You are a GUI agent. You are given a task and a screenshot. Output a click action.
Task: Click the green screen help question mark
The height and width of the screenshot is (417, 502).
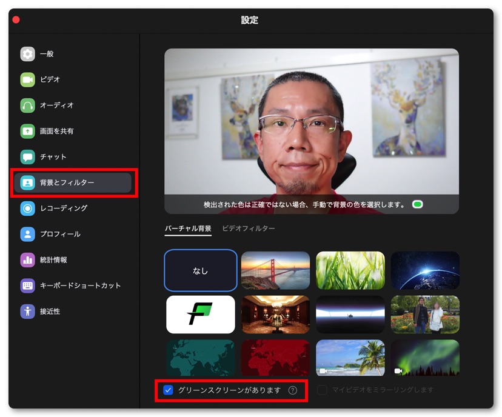pyautogui.click(x=293, y=390)
